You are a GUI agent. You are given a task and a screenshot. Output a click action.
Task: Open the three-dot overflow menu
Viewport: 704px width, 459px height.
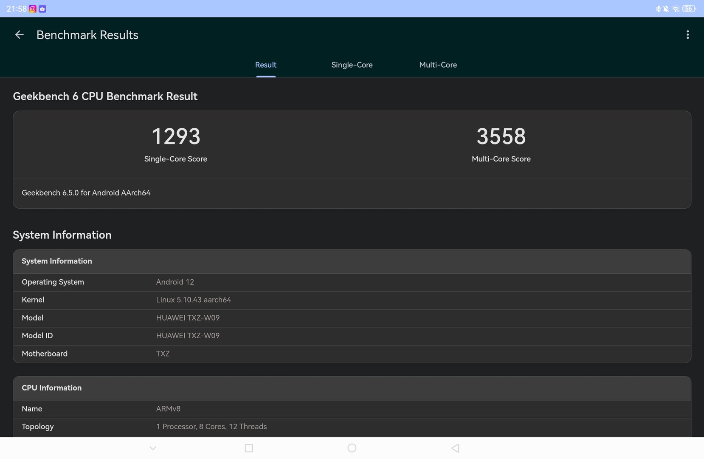[687, 35]
